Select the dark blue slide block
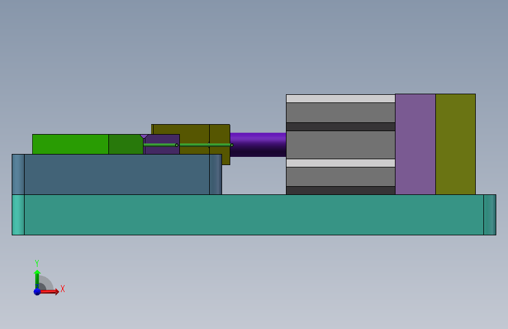Screen dimensions: 508x329 pos(117,174)
